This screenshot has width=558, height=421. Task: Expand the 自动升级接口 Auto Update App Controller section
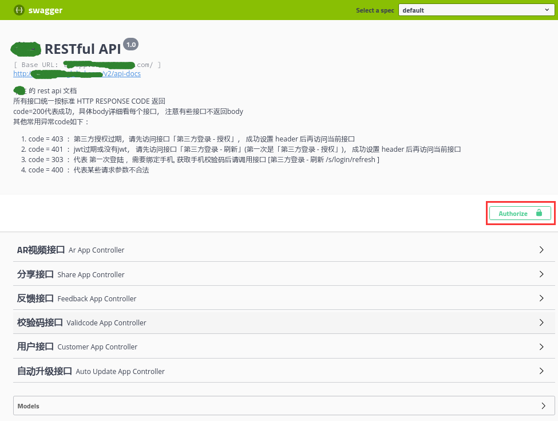click(91, 371)
